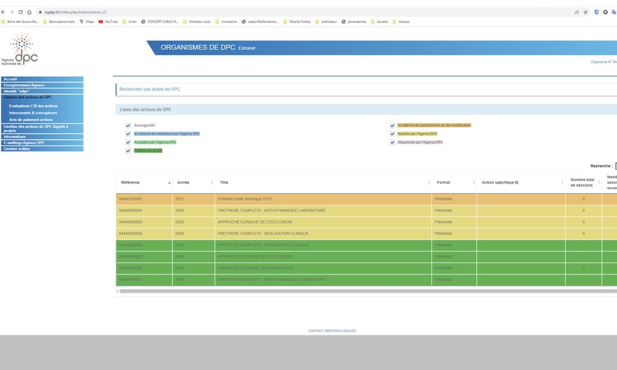This screenshot has width=617, height=370.
Task: Select reference 94441900001 cell
Action: (144, 280)
